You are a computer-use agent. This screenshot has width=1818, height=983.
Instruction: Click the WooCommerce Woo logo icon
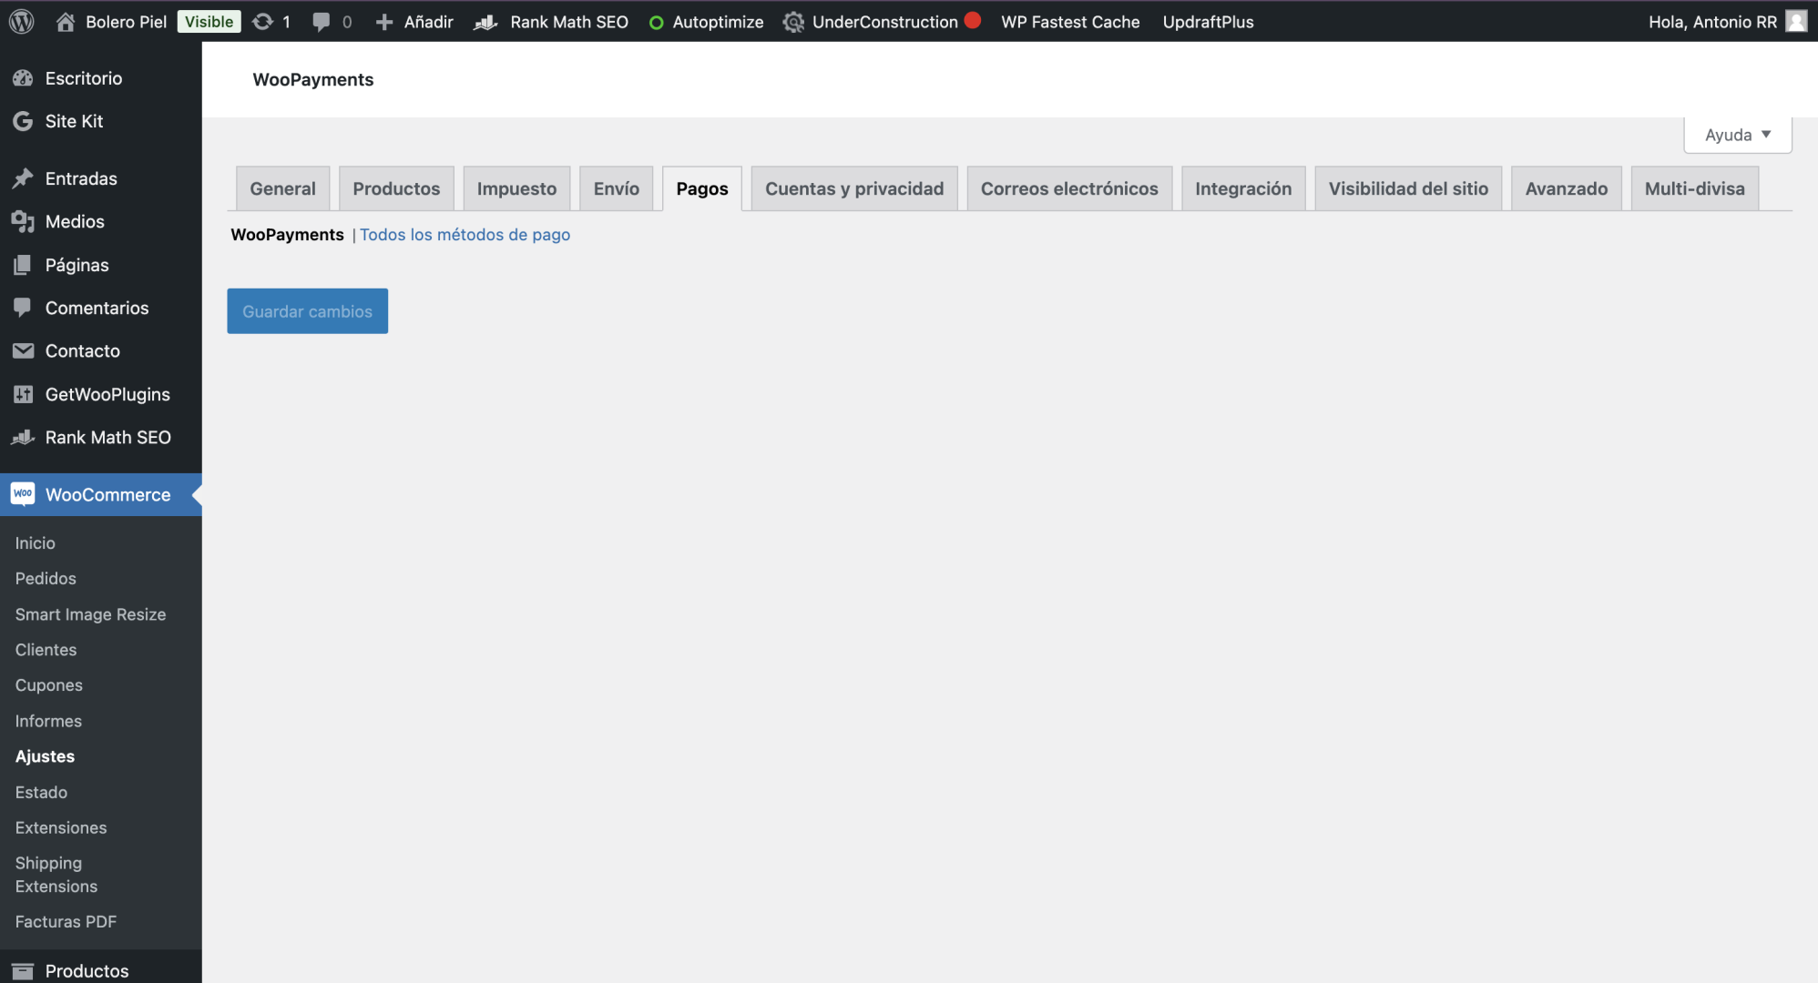pyautogui.click(x=23, y=494)
